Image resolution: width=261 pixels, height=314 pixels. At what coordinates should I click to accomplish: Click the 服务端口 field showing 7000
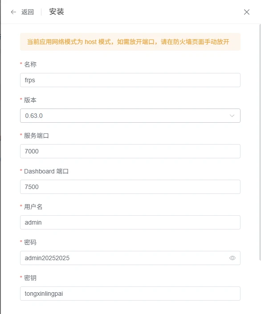coord(130,151)
